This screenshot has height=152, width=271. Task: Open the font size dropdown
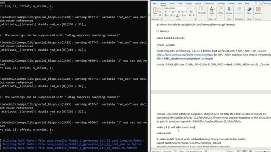[x=194, y=8]
